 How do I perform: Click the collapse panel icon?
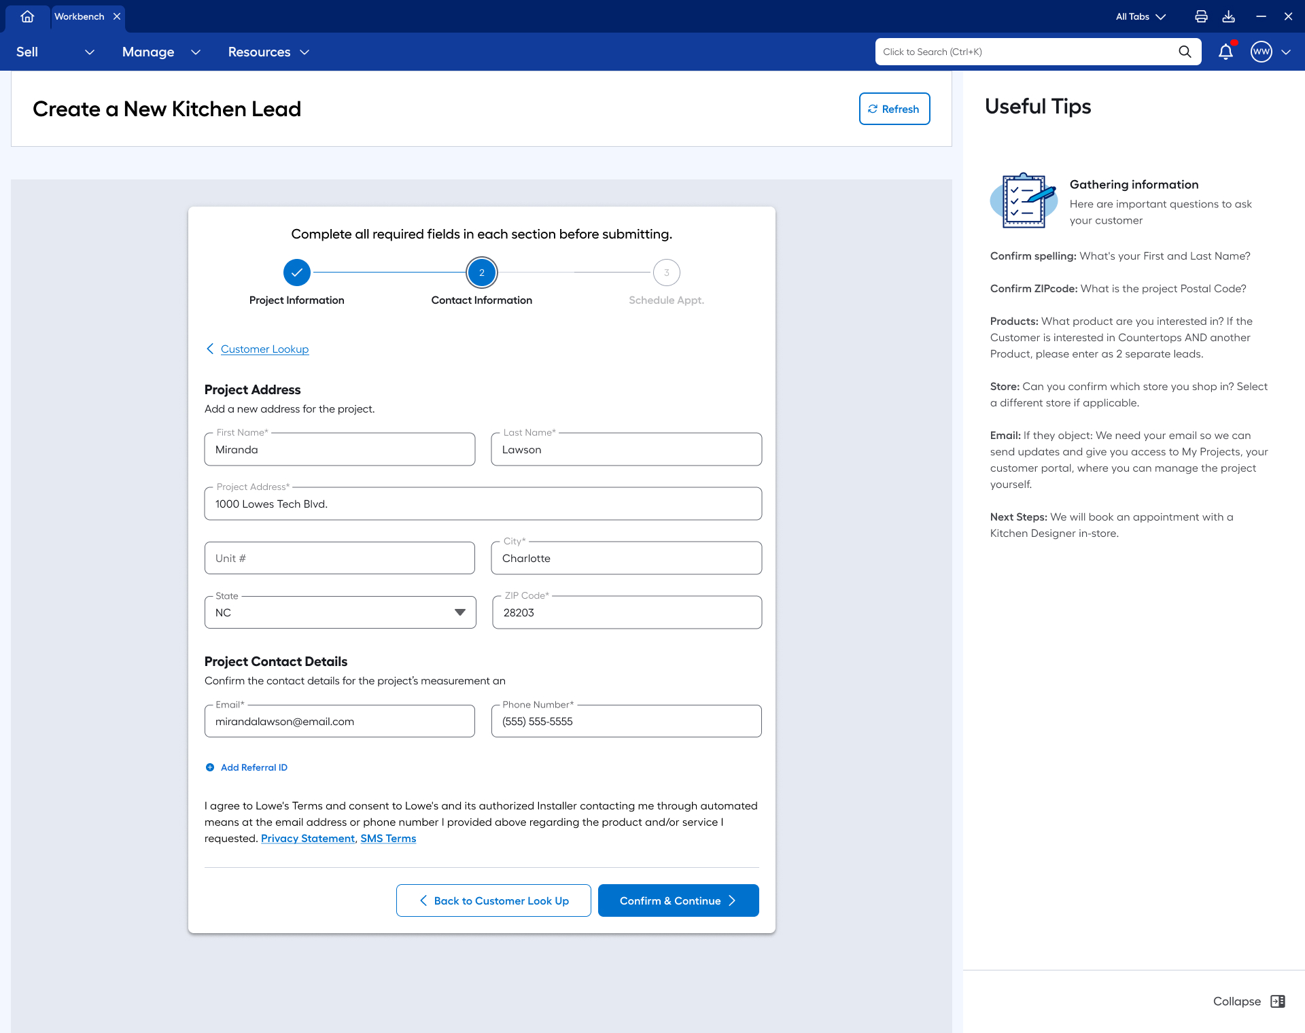pyautogui.click(x=1278, y=1001)
